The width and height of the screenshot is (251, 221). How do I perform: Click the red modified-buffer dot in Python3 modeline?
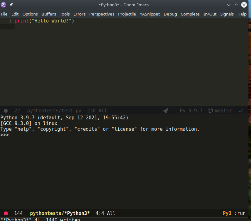click(6, 213)
